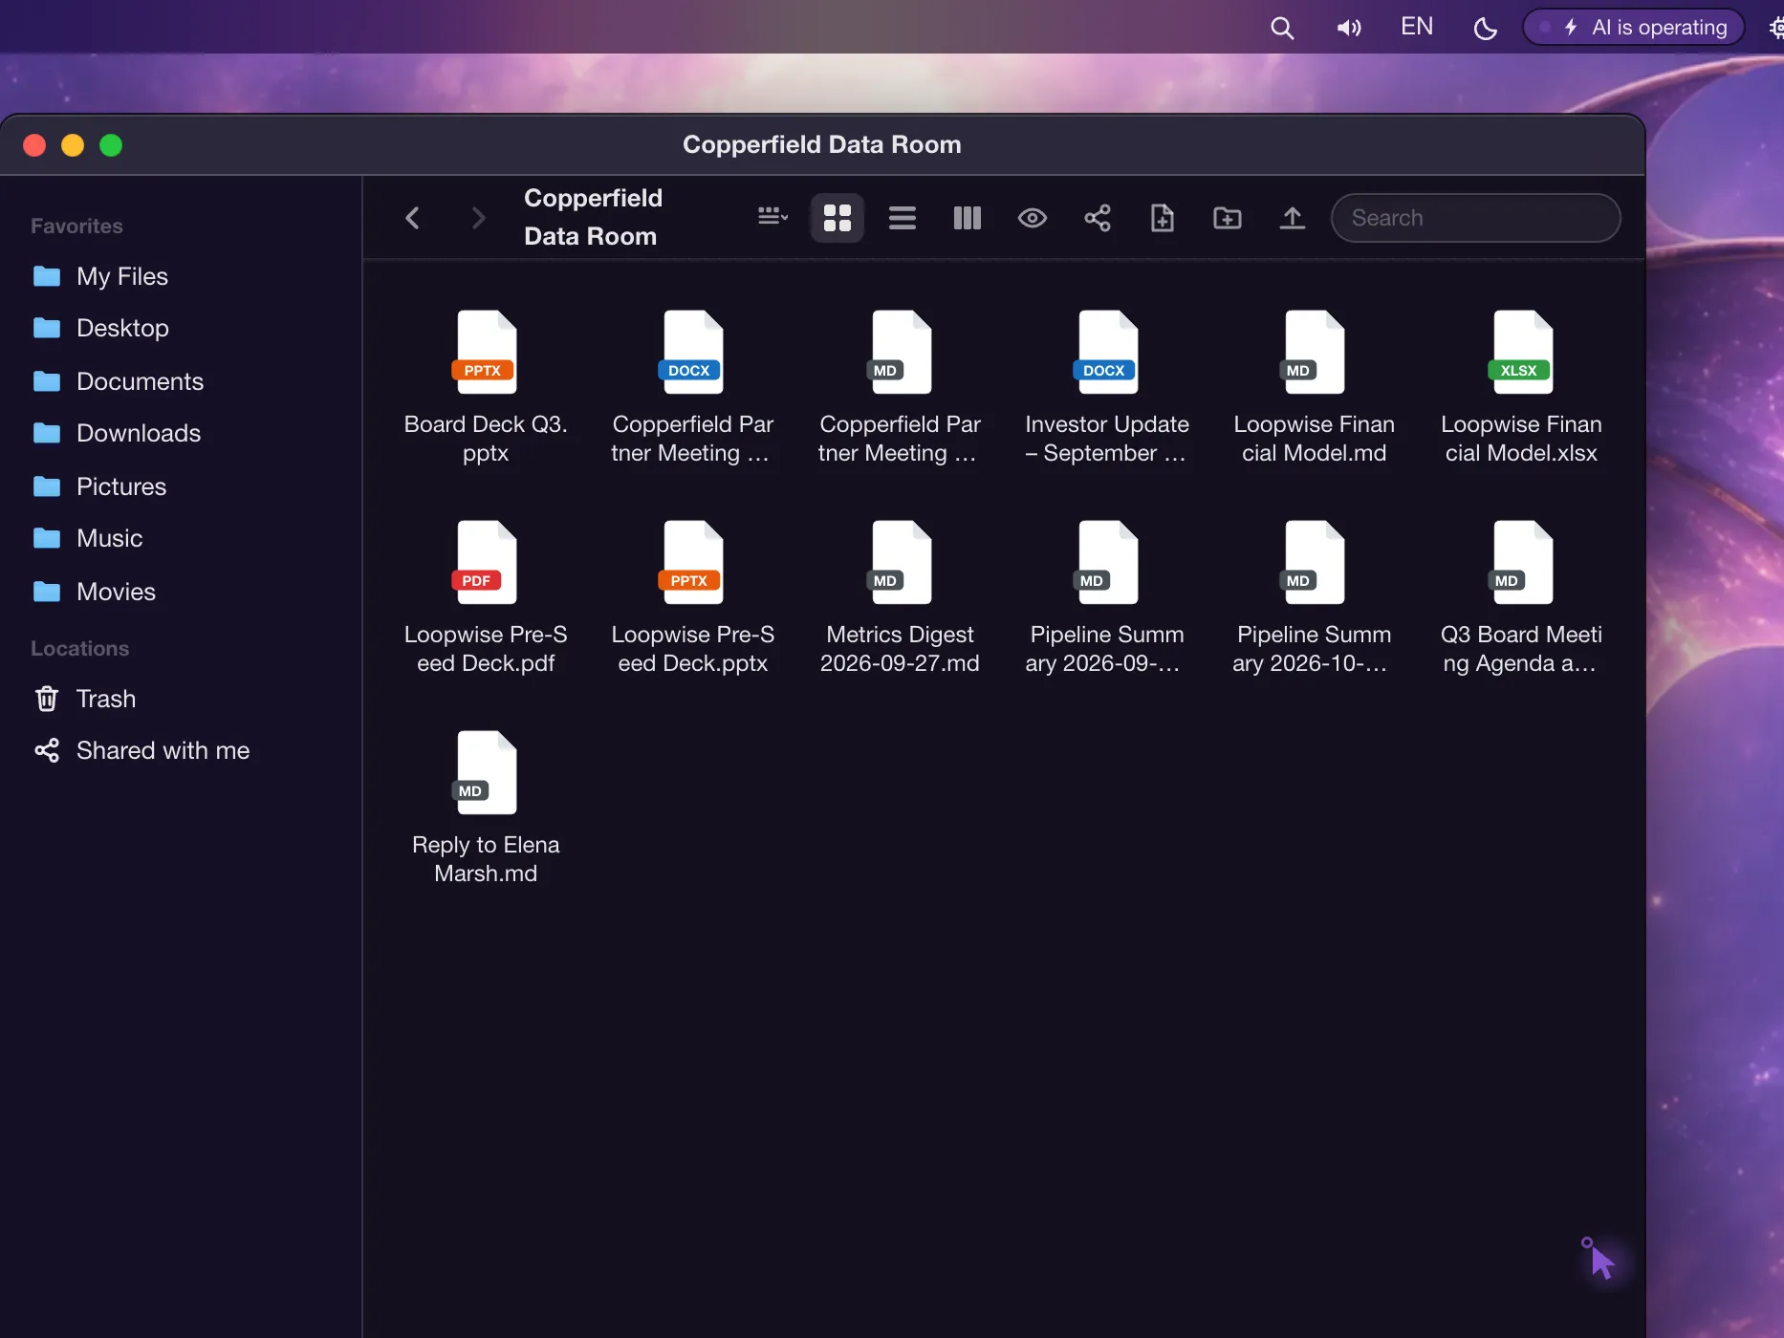The width and height of the screenshot is (1784, 1338).
Task: Switch to column view
Action: [968, 218]
